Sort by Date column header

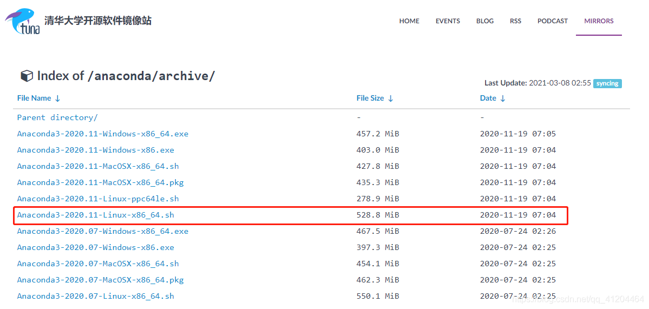pos(493,98)
